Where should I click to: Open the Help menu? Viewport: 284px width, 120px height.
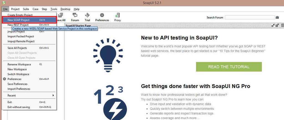pyautogui.click(x=77, y=9)
